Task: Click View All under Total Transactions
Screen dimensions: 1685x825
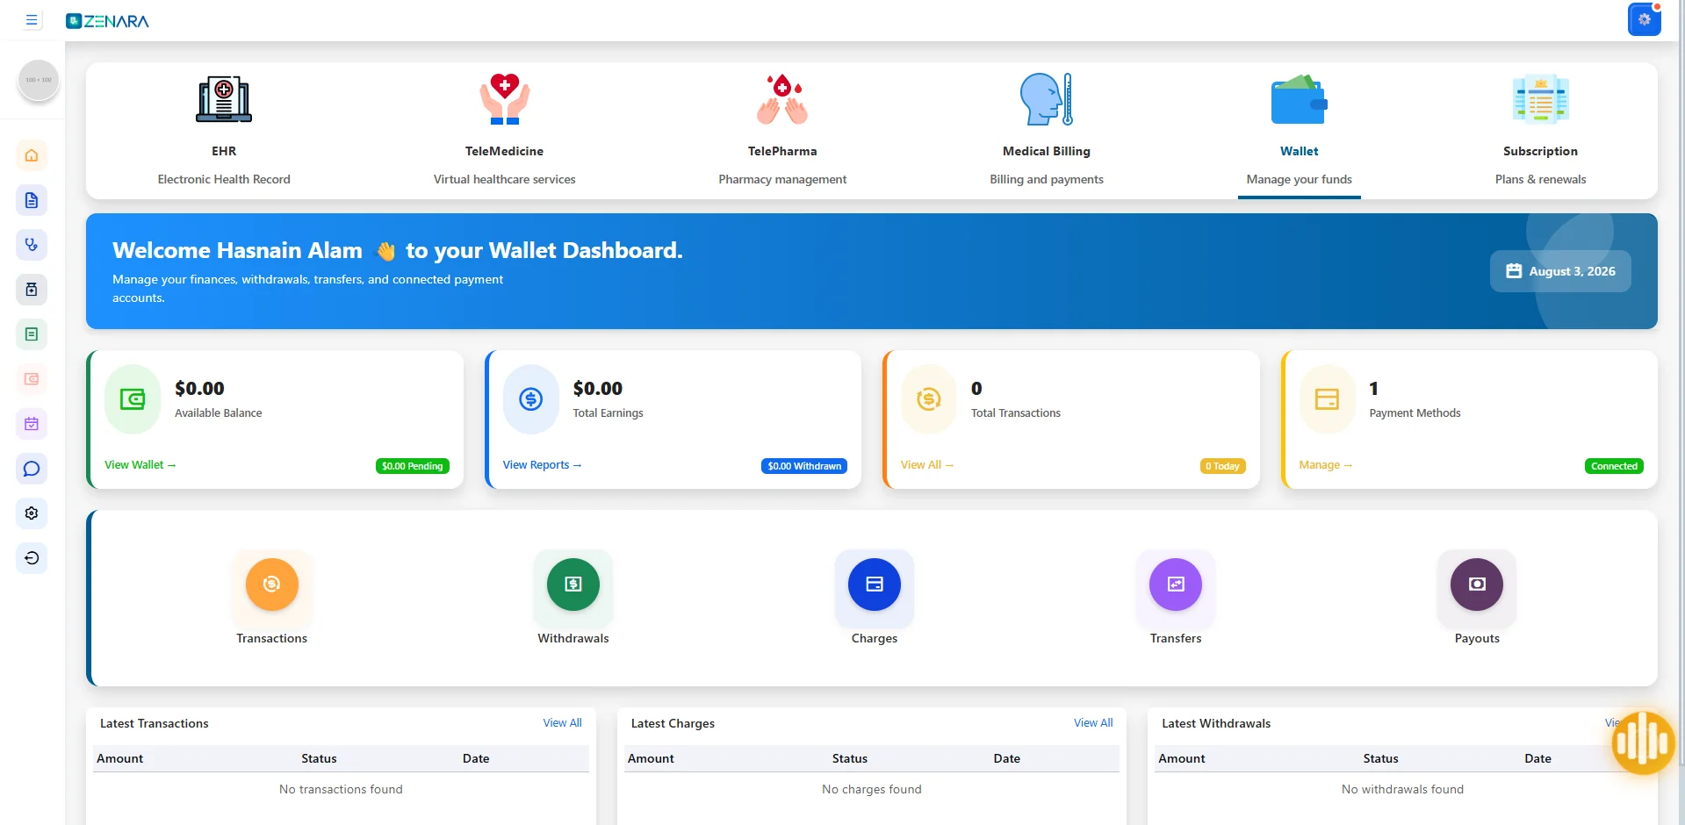Action: click(x=927, y=465)
